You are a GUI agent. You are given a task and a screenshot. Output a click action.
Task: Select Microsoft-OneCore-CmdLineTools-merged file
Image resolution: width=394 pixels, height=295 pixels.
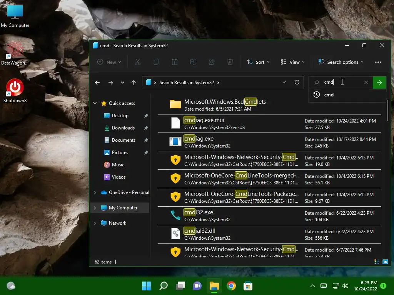click(269, 179)
